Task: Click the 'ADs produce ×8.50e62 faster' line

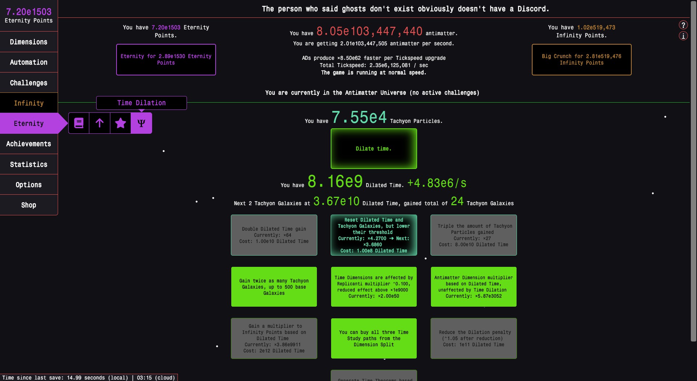Action: pyautogui.click(x=374, y=58)
